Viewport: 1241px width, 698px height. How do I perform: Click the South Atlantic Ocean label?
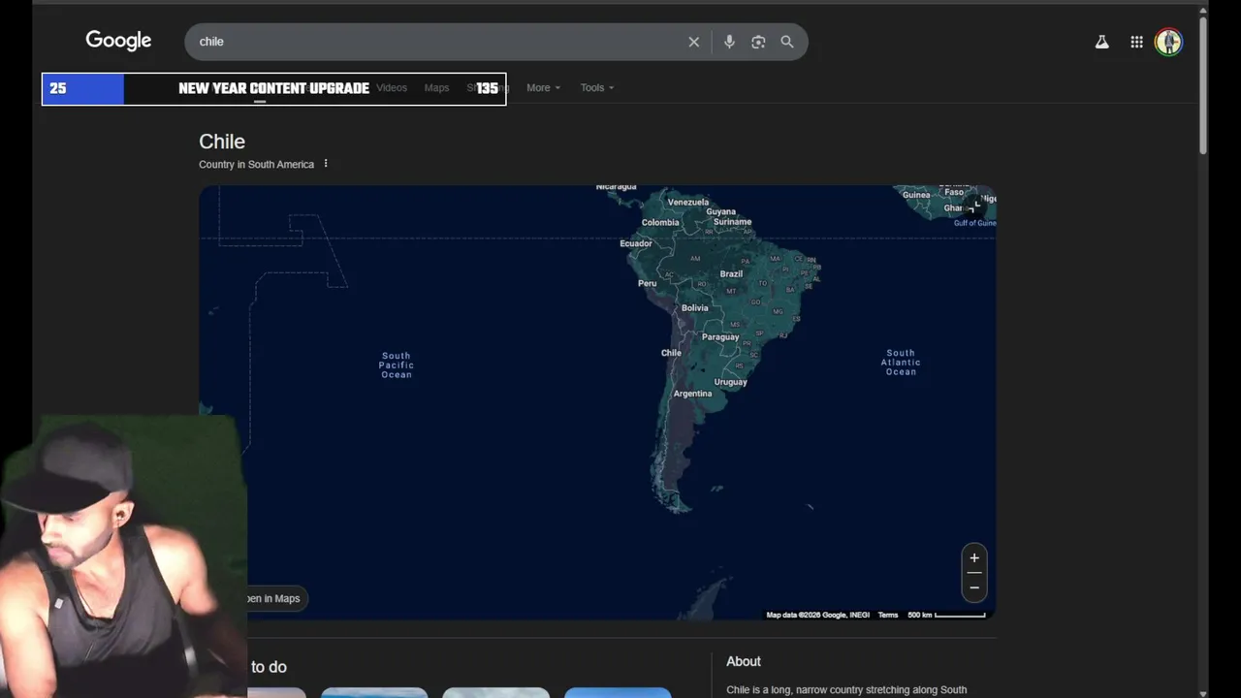901,362
